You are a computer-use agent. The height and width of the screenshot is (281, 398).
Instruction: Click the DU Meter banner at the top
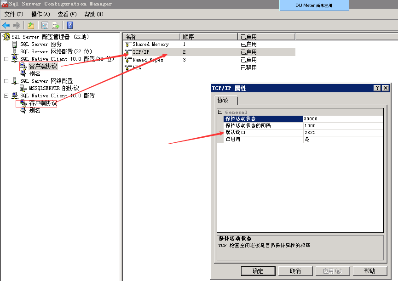tap(314, 6)
